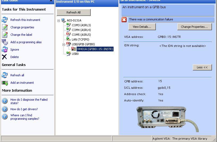
Task: Click the COM4 port status icon
Action: (x=69, y=30)
